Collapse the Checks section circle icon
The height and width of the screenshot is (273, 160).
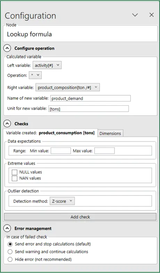7,123
